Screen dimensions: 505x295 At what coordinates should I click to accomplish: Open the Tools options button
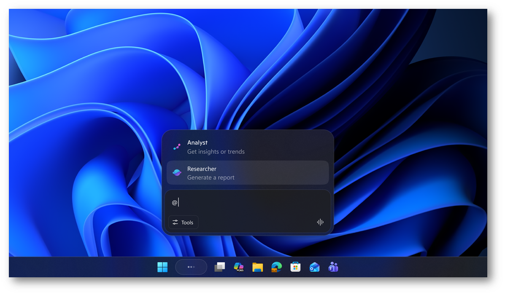pyautogui.click(x=184, y=222)
